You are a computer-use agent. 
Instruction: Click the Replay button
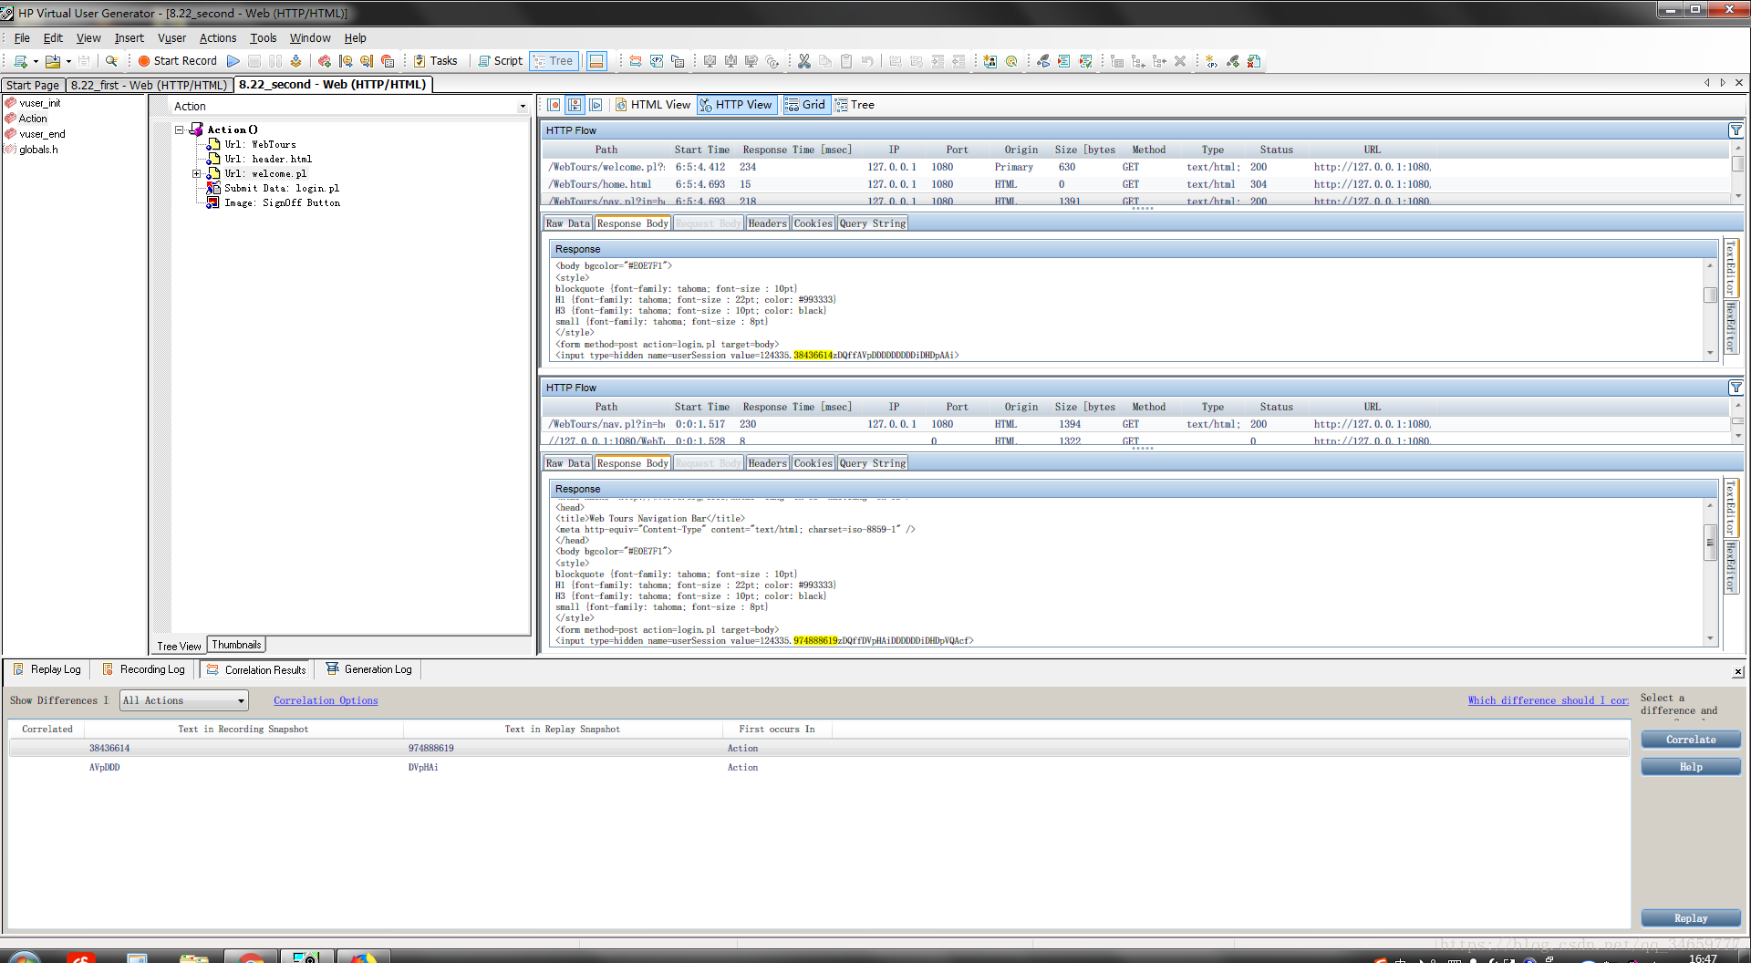[x=1691, y=918]
